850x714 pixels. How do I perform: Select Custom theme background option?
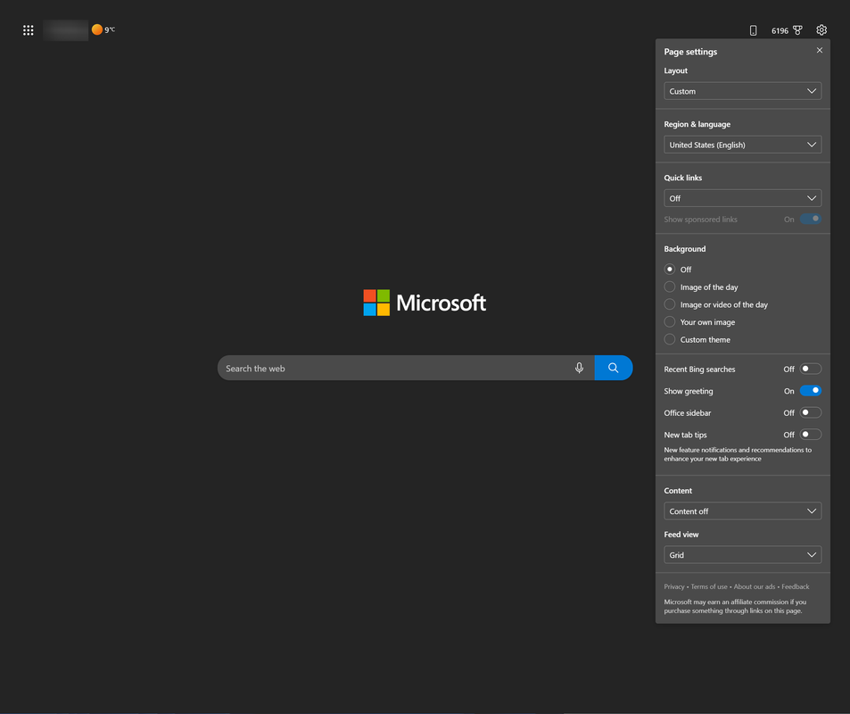coord(670,339)
